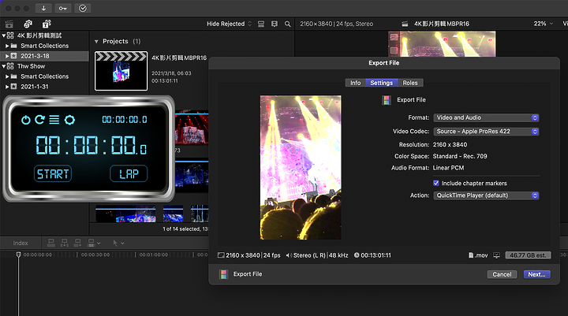Open the Photos and Audio sidebar
The image size is (568, 316).
pyautogui.click(x=28, y=24)
